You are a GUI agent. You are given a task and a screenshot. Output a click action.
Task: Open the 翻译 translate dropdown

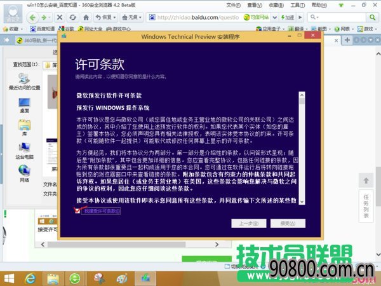pos(297,29)
